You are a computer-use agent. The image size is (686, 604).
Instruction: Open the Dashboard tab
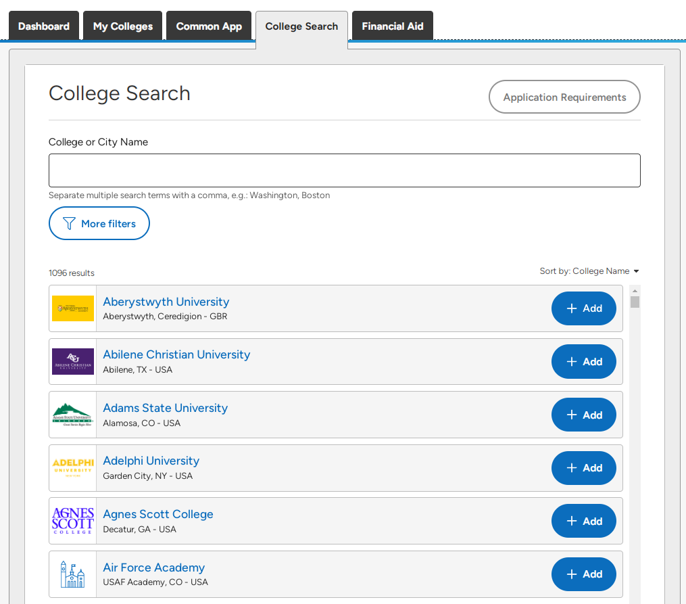tap(44, 26)
